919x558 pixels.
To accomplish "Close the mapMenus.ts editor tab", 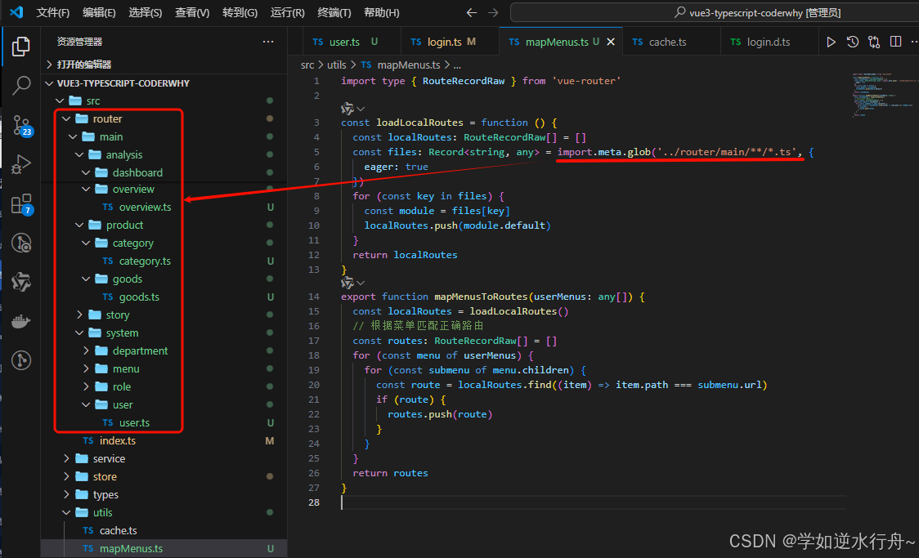I will pos(611,42).
